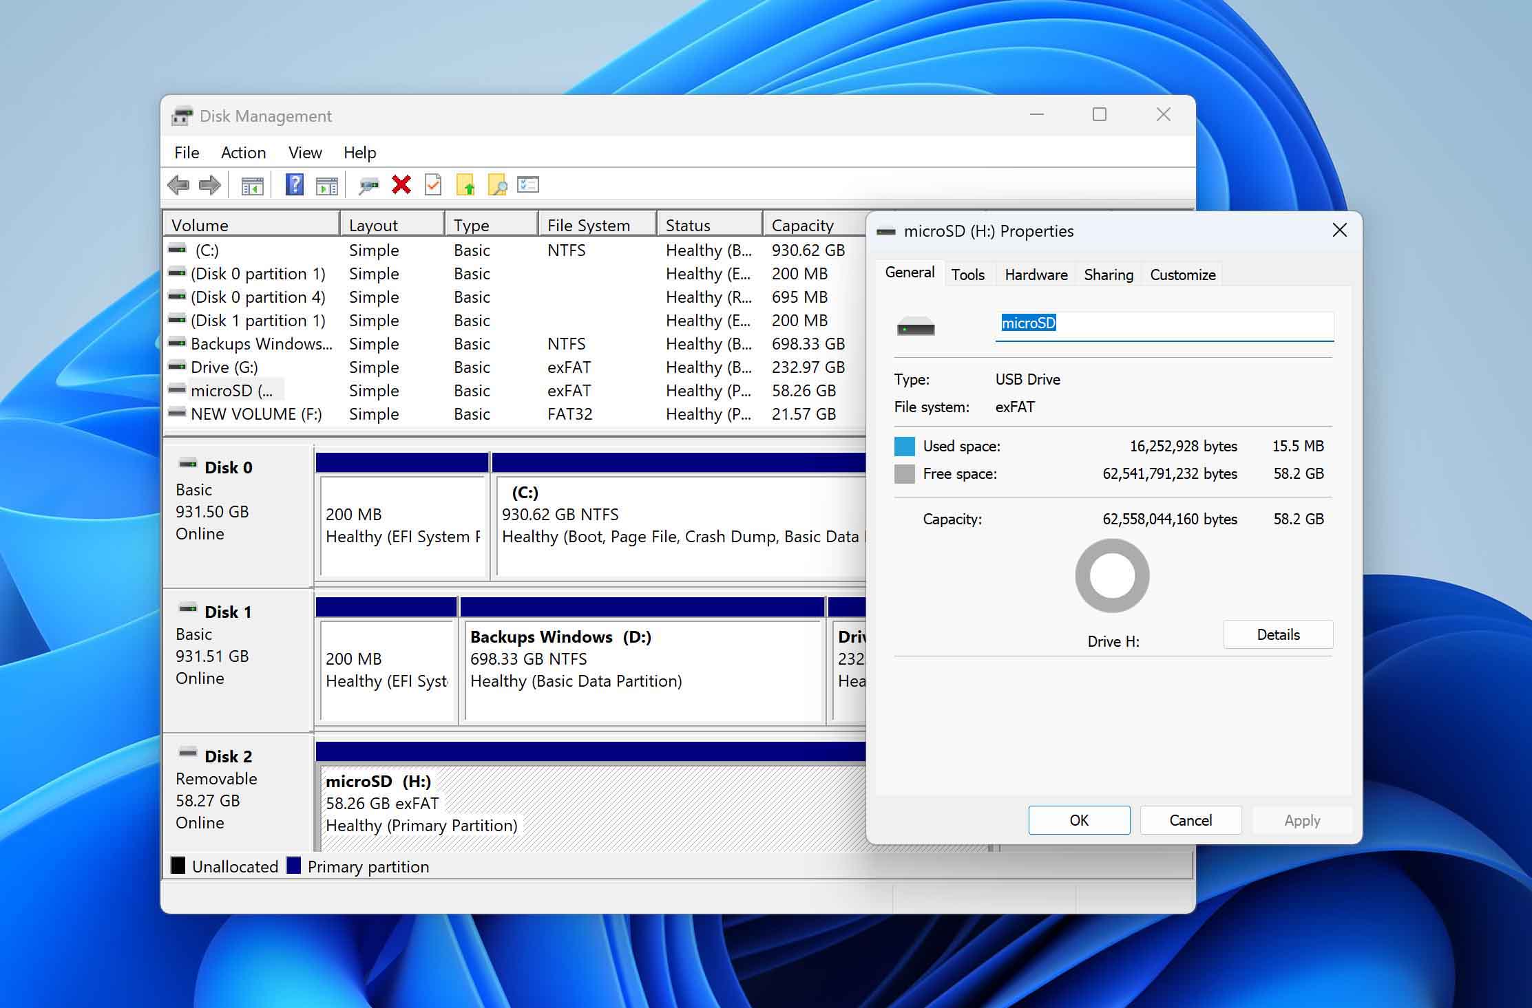Sort by the File System column header

coord(598,225)
